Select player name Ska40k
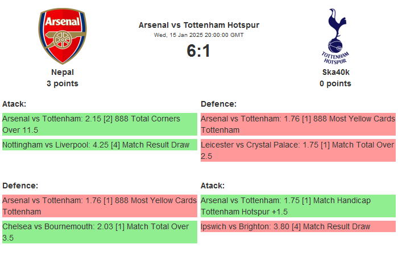 point(335,72)
